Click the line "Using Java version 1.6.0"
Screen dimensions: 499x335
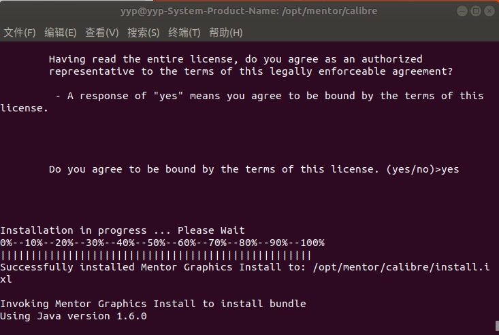click(x=74, y=316)
